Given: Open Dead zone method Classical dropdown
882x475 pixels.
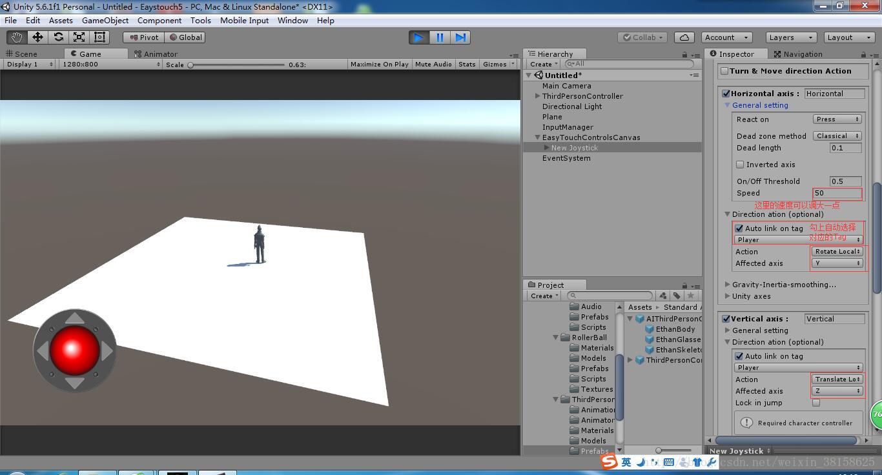Looking at the screenshot, I should point(837,136).
